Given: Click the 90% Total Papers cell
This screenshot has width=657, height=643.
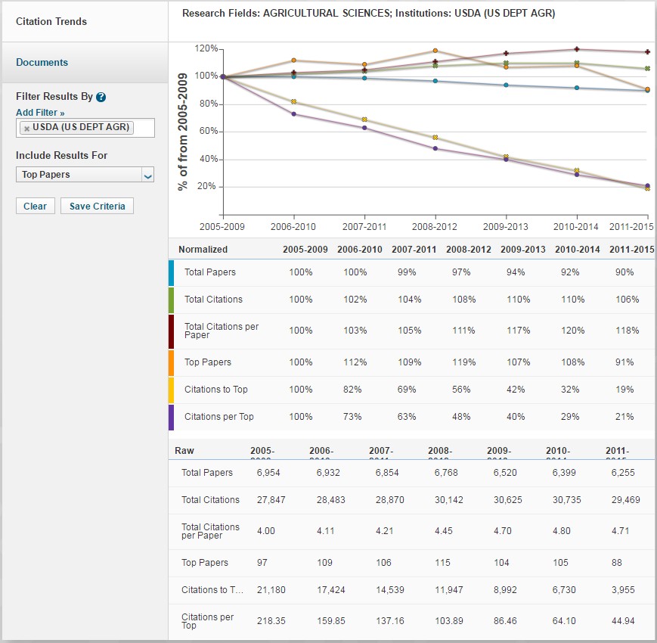Looking at the screenshot, I should pos(624,272).
